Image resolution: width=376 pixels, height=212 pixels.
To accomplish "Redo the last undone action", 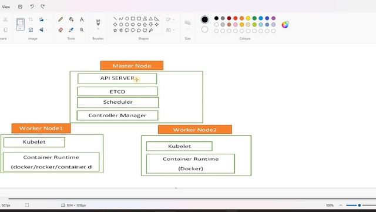I will (x=43, y=6).
